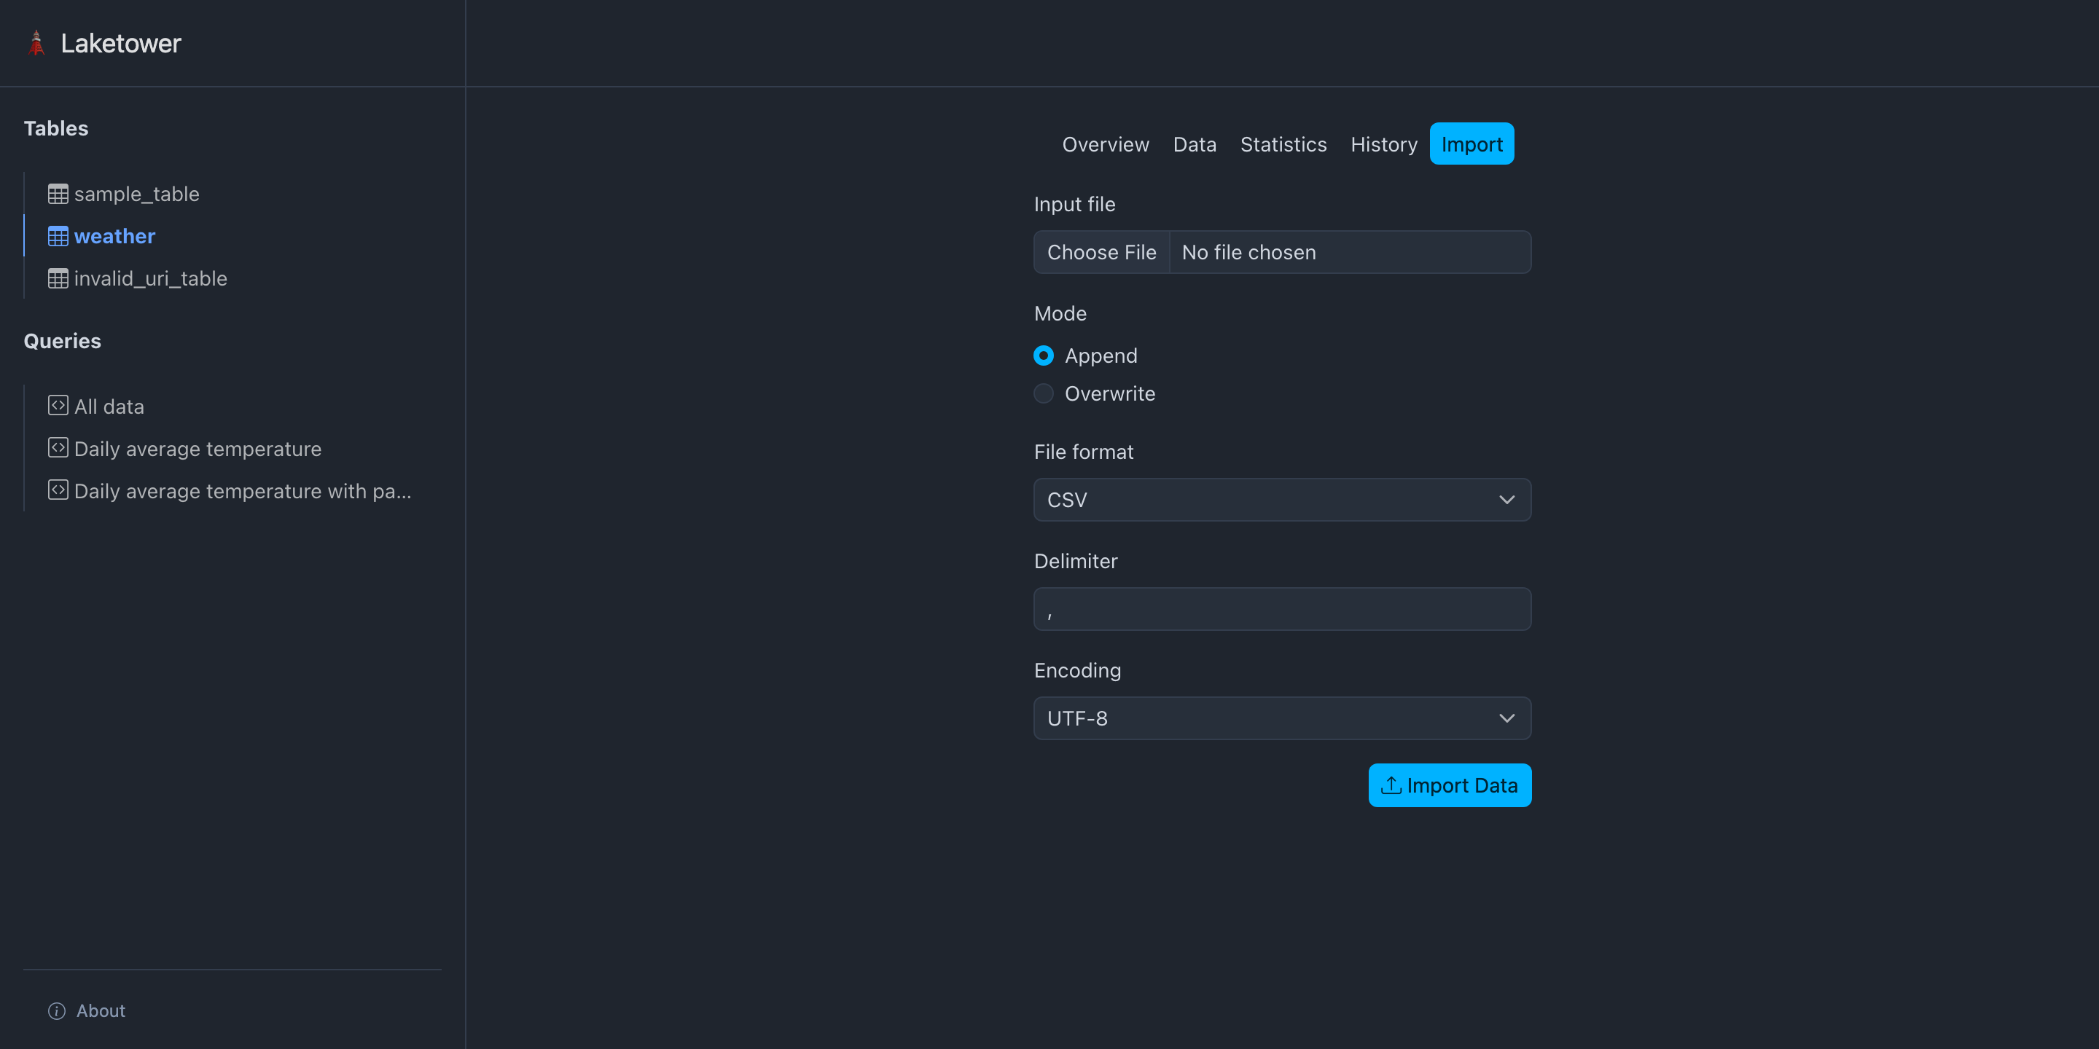
Task: Click the weather table grid icon
Action: 58,235
